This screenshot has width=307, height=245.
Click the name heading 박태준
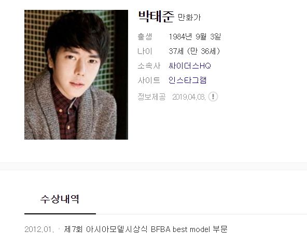pyautogui.click(x=156, y=17)
